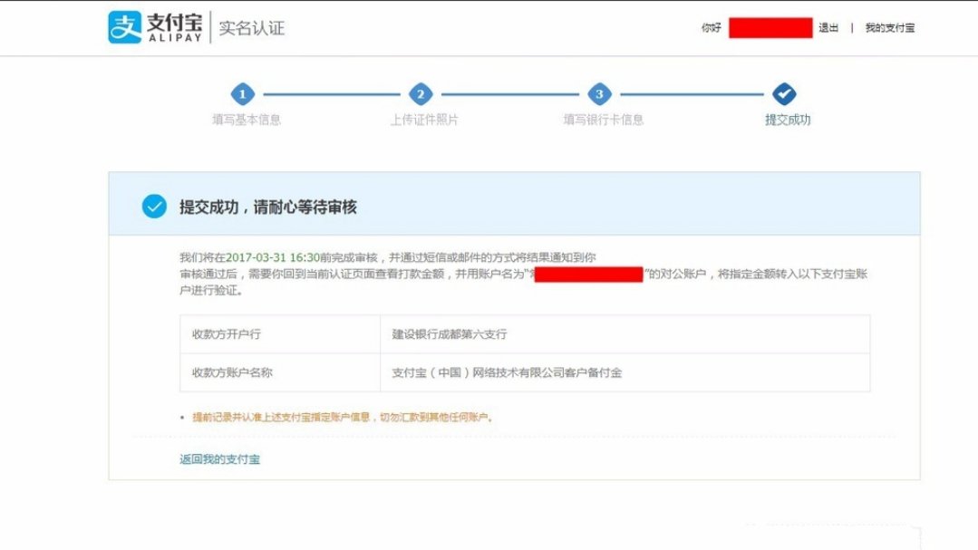Screen dimensions: 978x550
Task: Select the step 1 numbered circle icon
Action: (x=242, y=94)
